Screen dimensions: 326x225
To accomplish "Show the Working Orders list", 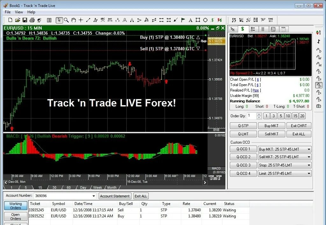I will coord(16,206).
